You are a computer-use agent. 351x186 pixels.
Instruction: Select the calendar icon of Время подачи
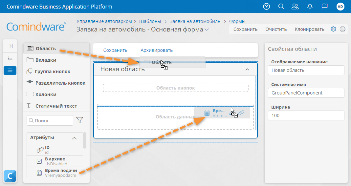click(39, 173)
